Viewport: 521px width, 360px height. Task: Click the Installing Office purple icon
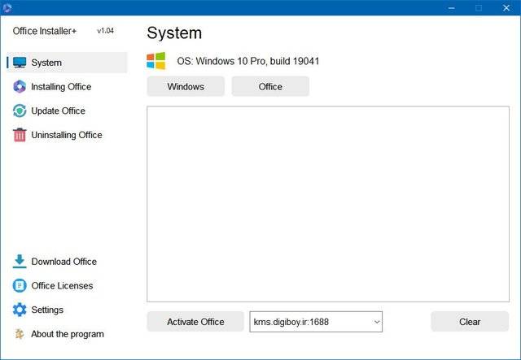click(20, 87)
